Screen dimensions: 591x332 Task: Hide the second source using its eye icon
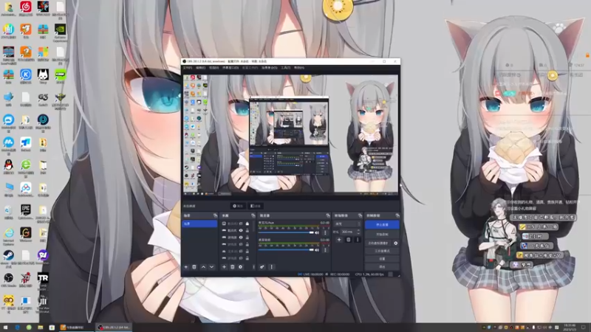coord(241,230)
